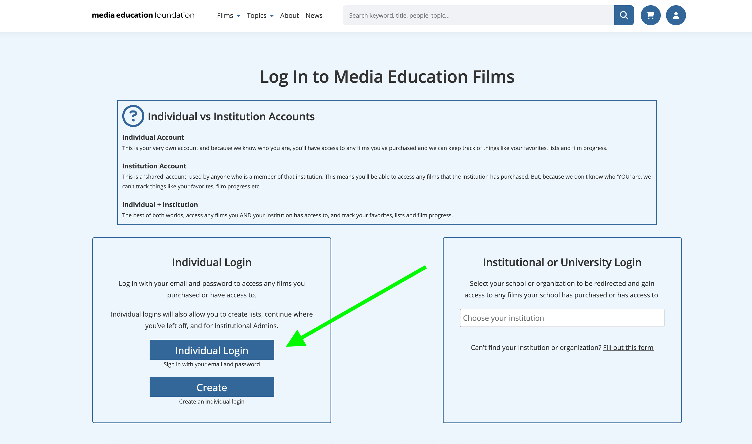Expand the Films dropdown menu
Screen dimensions: 752x444
pos(228,16)
